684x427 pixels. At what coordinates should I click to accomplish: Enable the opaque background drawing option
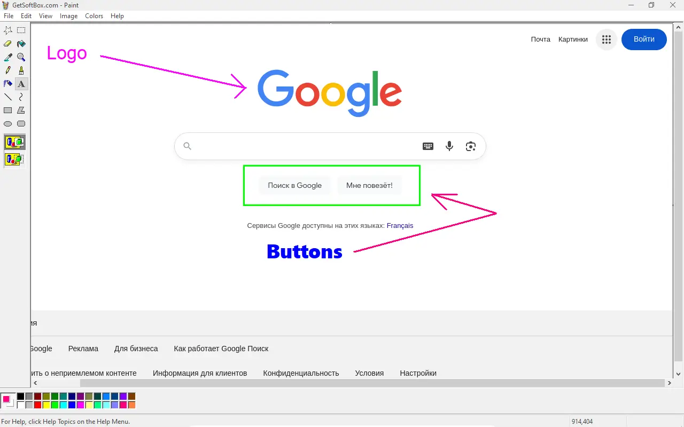(x=14, y=143)
